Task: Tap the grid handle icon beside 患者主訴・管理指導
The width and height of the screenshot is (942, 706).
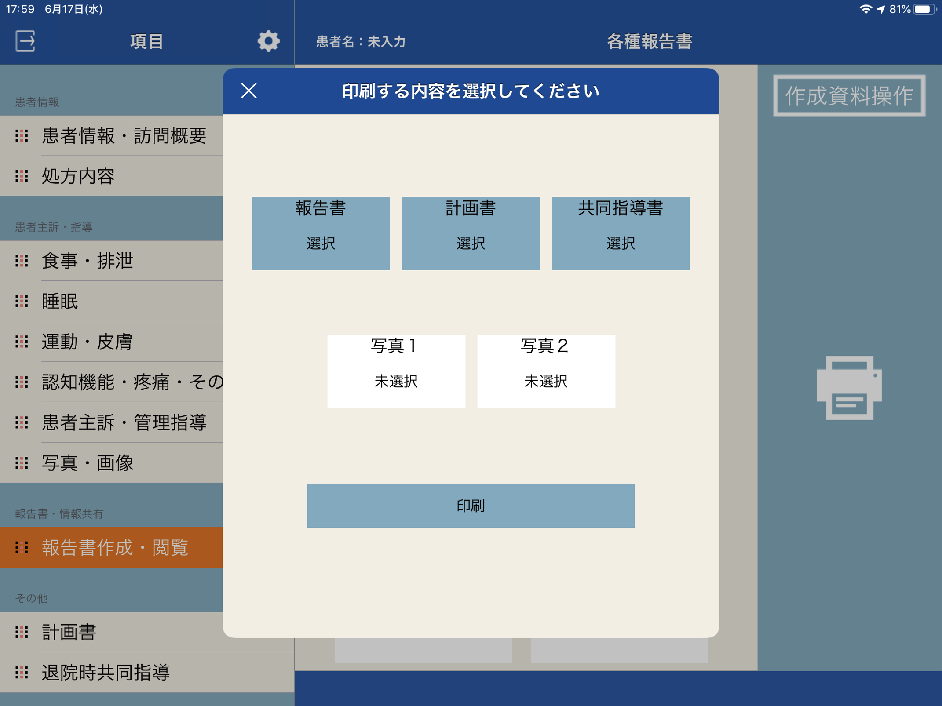Action: pyautogui.click(x=22, y=422)
